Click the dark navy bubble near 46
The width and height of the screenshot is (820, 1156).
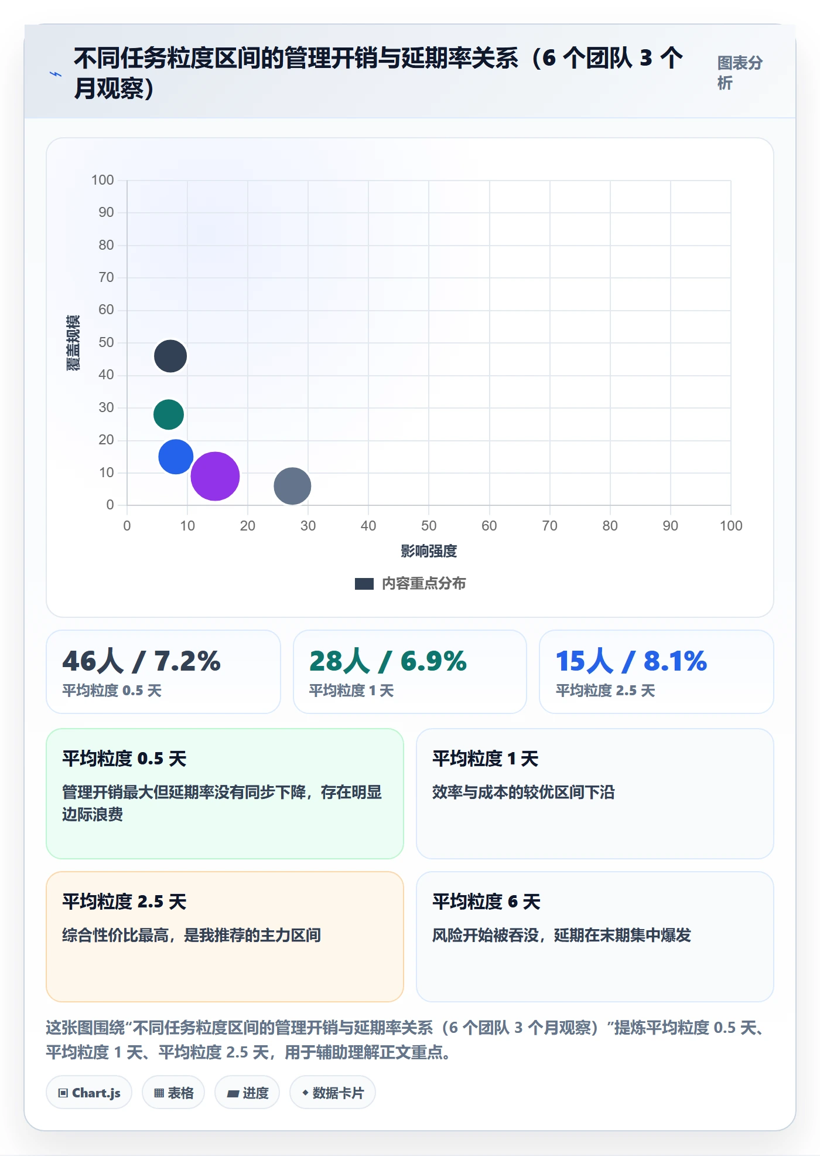click(170, 356)
